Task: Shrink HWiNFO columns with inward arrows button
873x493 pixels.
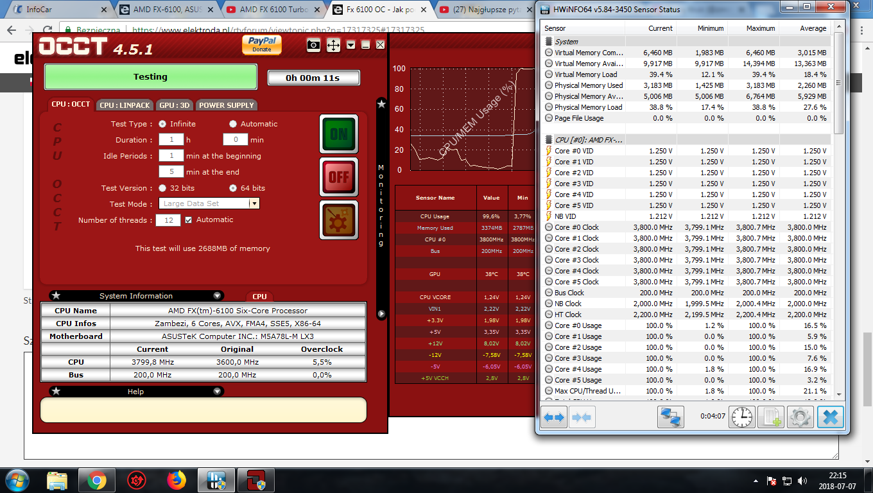Action: click(x=581, y=417)
